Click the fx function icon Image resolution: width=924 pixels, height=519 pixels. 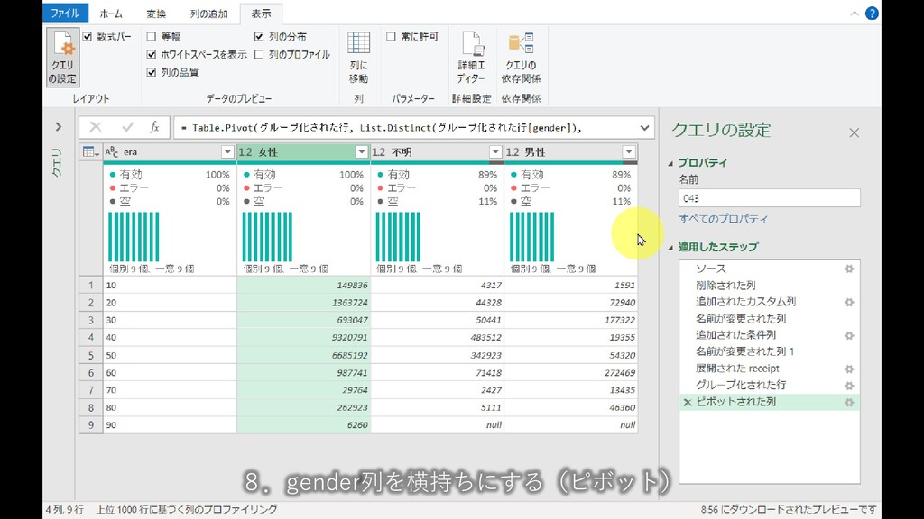154,127
